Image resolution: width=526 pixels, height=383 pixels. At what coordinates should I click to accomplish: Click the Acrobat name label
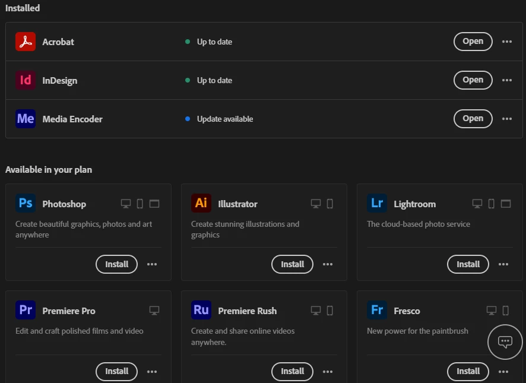[x=58, y=42]
